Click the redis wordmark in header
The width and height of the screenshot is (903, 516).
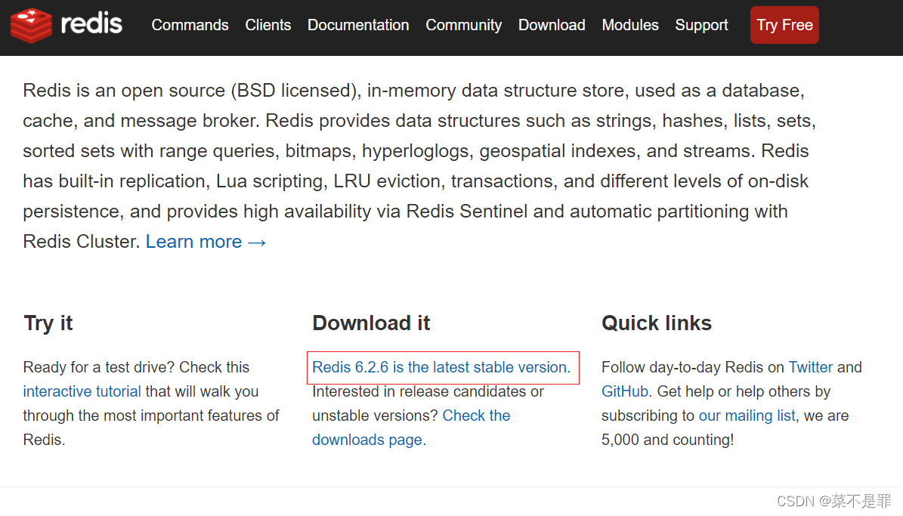[x=91, y=24]
